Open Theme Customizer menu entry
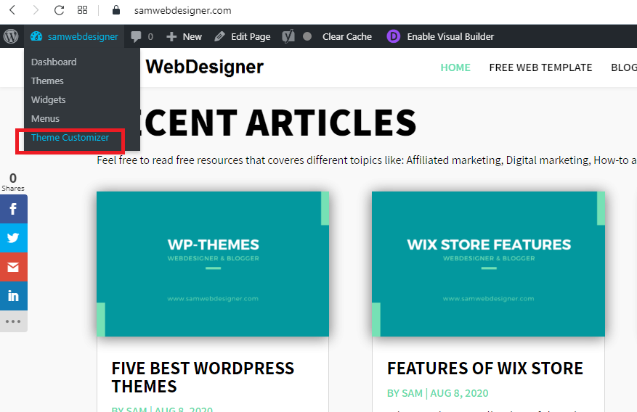 pos(70,138)
